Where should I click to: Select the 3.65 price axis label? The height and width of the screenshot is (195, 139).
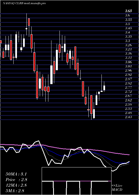pyautogui.click(x=128, y=11)
